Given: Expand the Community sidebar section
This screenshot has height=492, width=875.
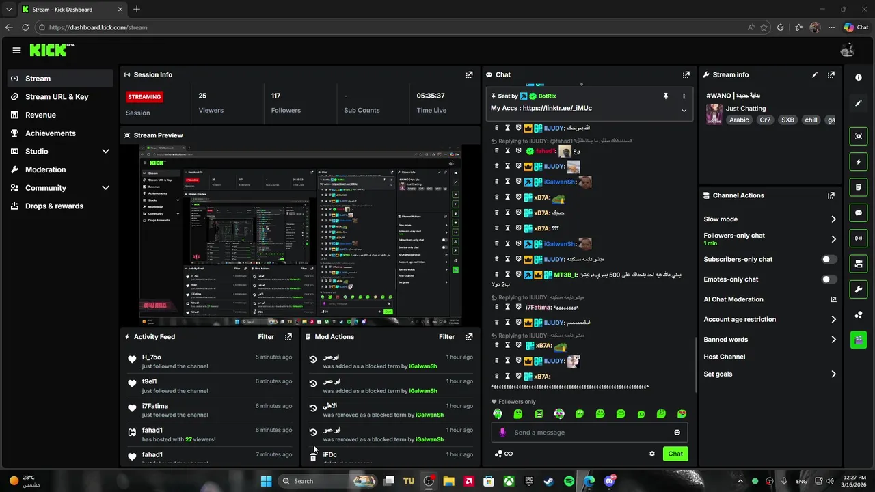Looking at the screenshot, I should (61, 188).
